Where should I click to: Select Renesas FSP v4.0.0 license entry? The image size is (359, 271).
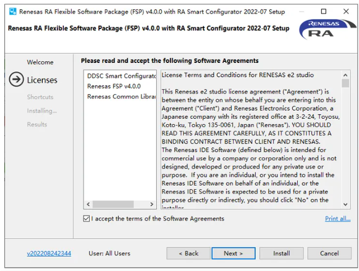[114, 86]
